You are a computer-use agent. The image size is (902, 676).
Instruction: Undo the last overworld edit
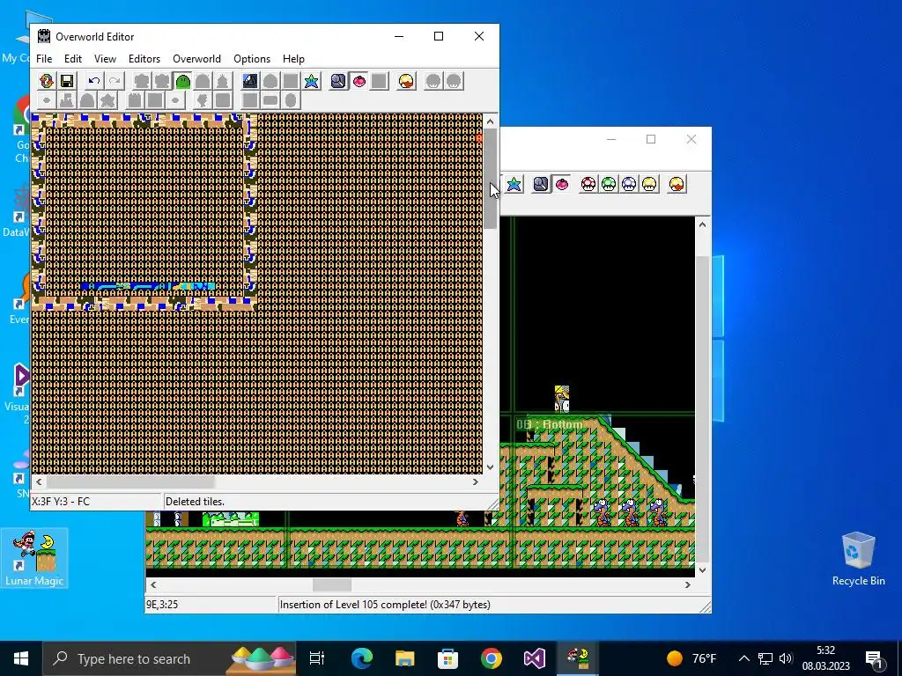point(94,81)
